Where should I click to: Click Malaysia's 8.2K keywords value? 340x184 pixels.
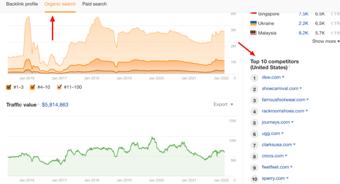click(x=303, y=33)
